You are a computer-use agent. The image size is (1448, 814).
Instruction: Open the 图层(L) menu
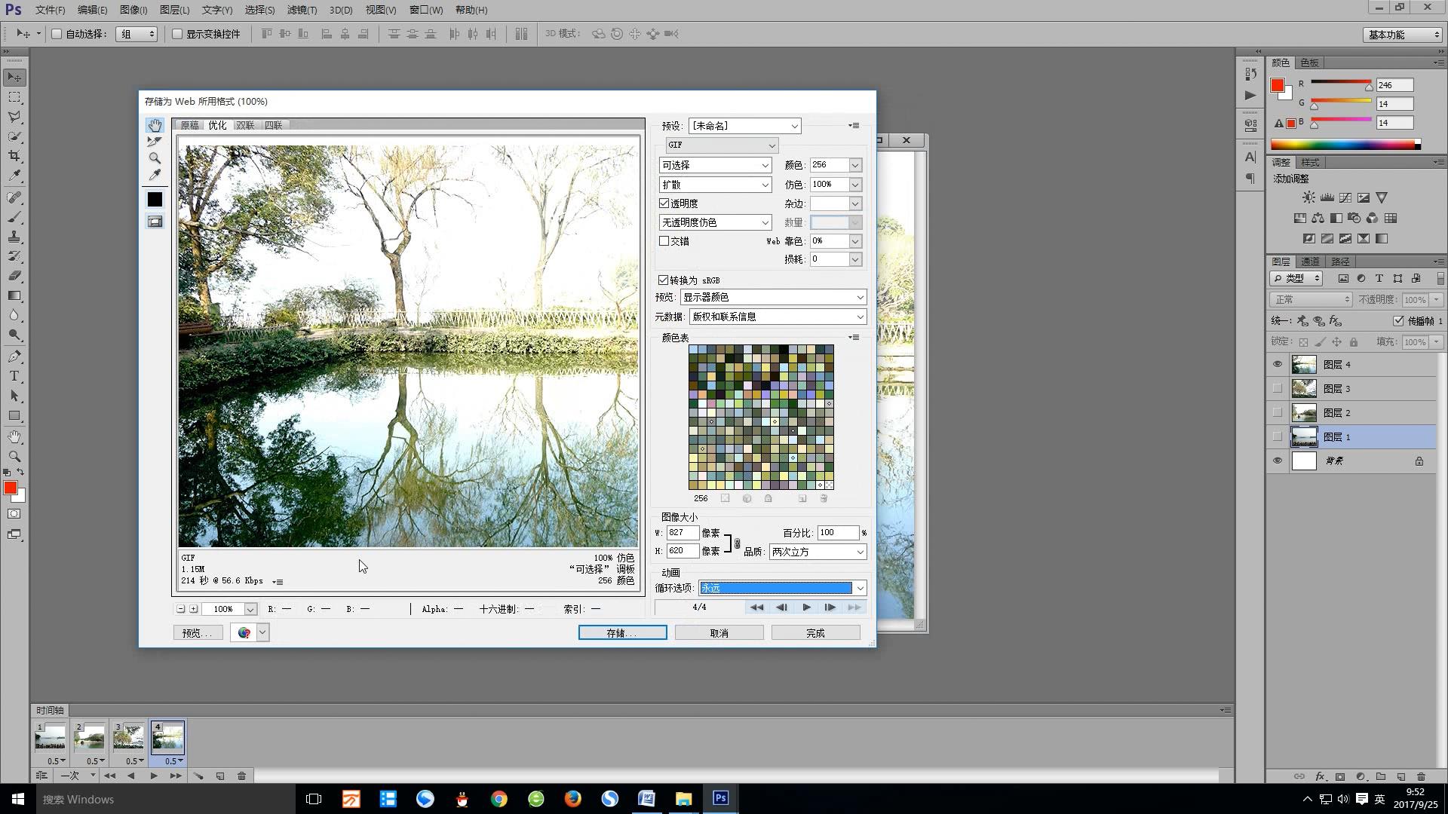[x=174, y=10]
